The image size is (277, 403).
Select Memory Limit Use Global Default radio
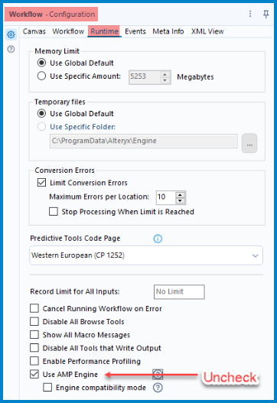coord(41,63)
